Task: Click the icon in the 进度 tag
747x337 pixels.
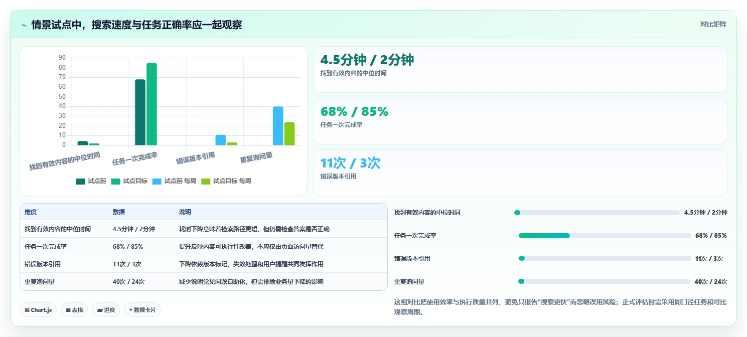Action: [100, 310]
